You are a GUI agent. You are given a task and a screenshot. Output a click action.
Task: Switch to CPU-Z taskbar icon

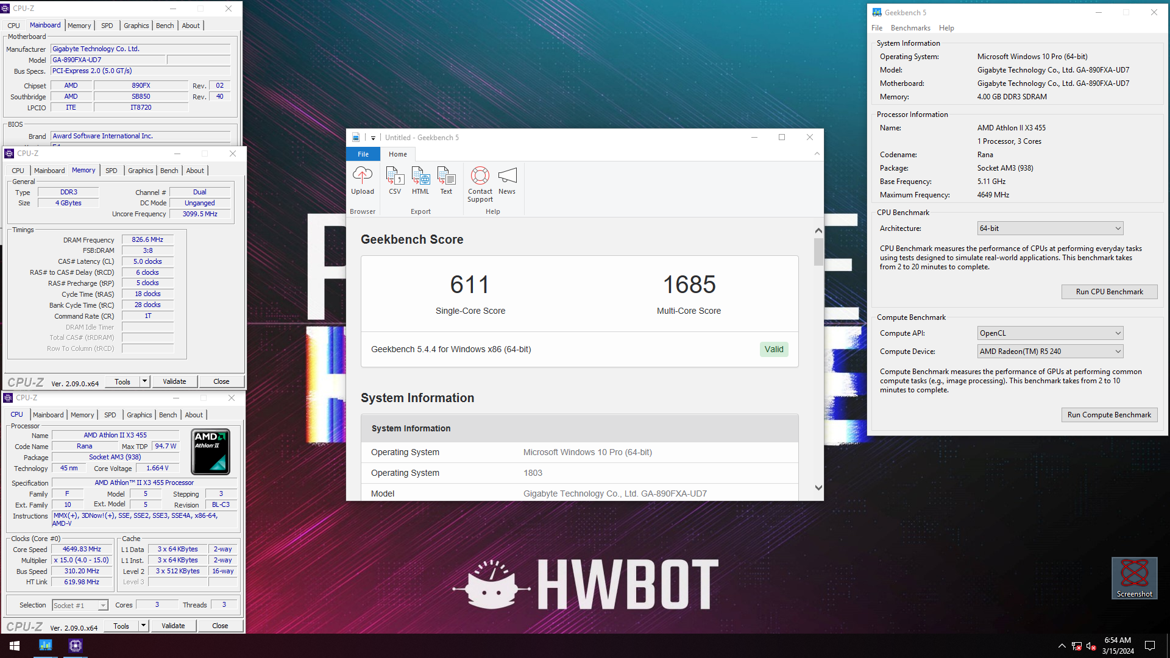(x=76, y=646)
